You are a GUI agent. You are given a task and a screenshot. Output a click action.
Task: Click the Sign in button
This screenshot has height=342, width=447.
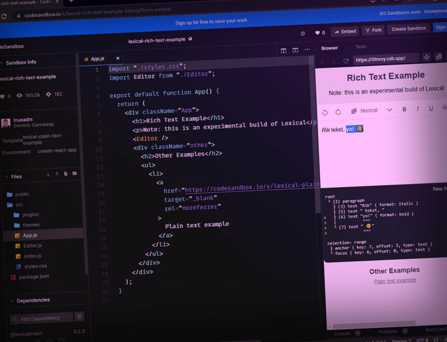(x=440, y=27)
